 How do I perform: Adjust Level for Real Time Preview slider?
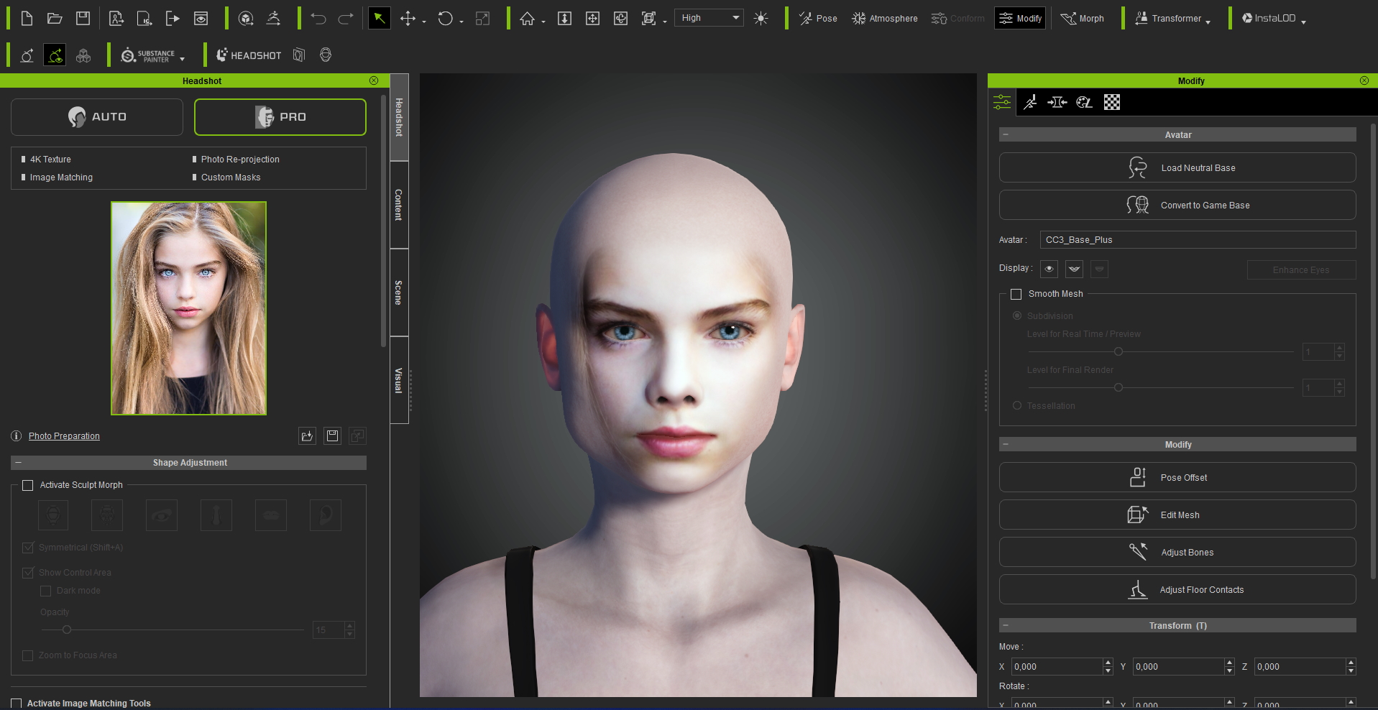pos(1118,351)
